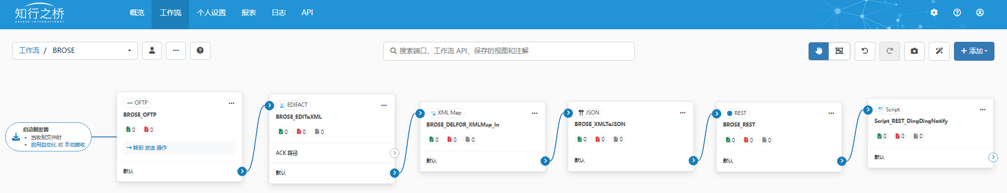1007x193 pixels.
Task: Click the EDIFACT type badge
Action: coord(293,105)
